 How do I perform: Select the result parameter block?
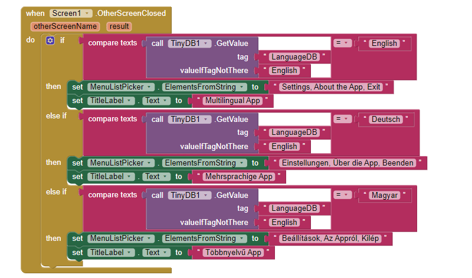pyautogui.click(x=119, y=27)
